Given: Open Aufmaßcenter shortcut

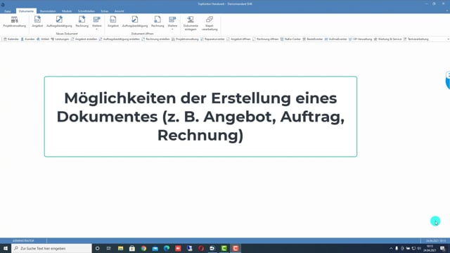Looking at the screenshot, I should coord(336,39).
